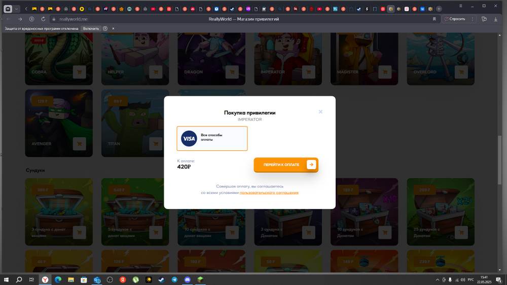
Task: Click the browser forward arrow
Action: [20, 19]
